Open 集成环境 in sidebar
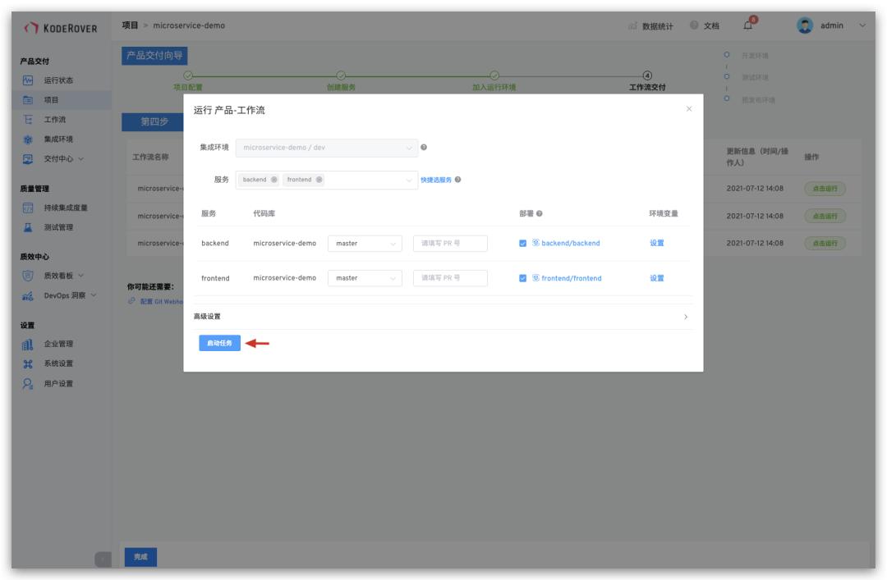887x580 pixels. (58, 139)
